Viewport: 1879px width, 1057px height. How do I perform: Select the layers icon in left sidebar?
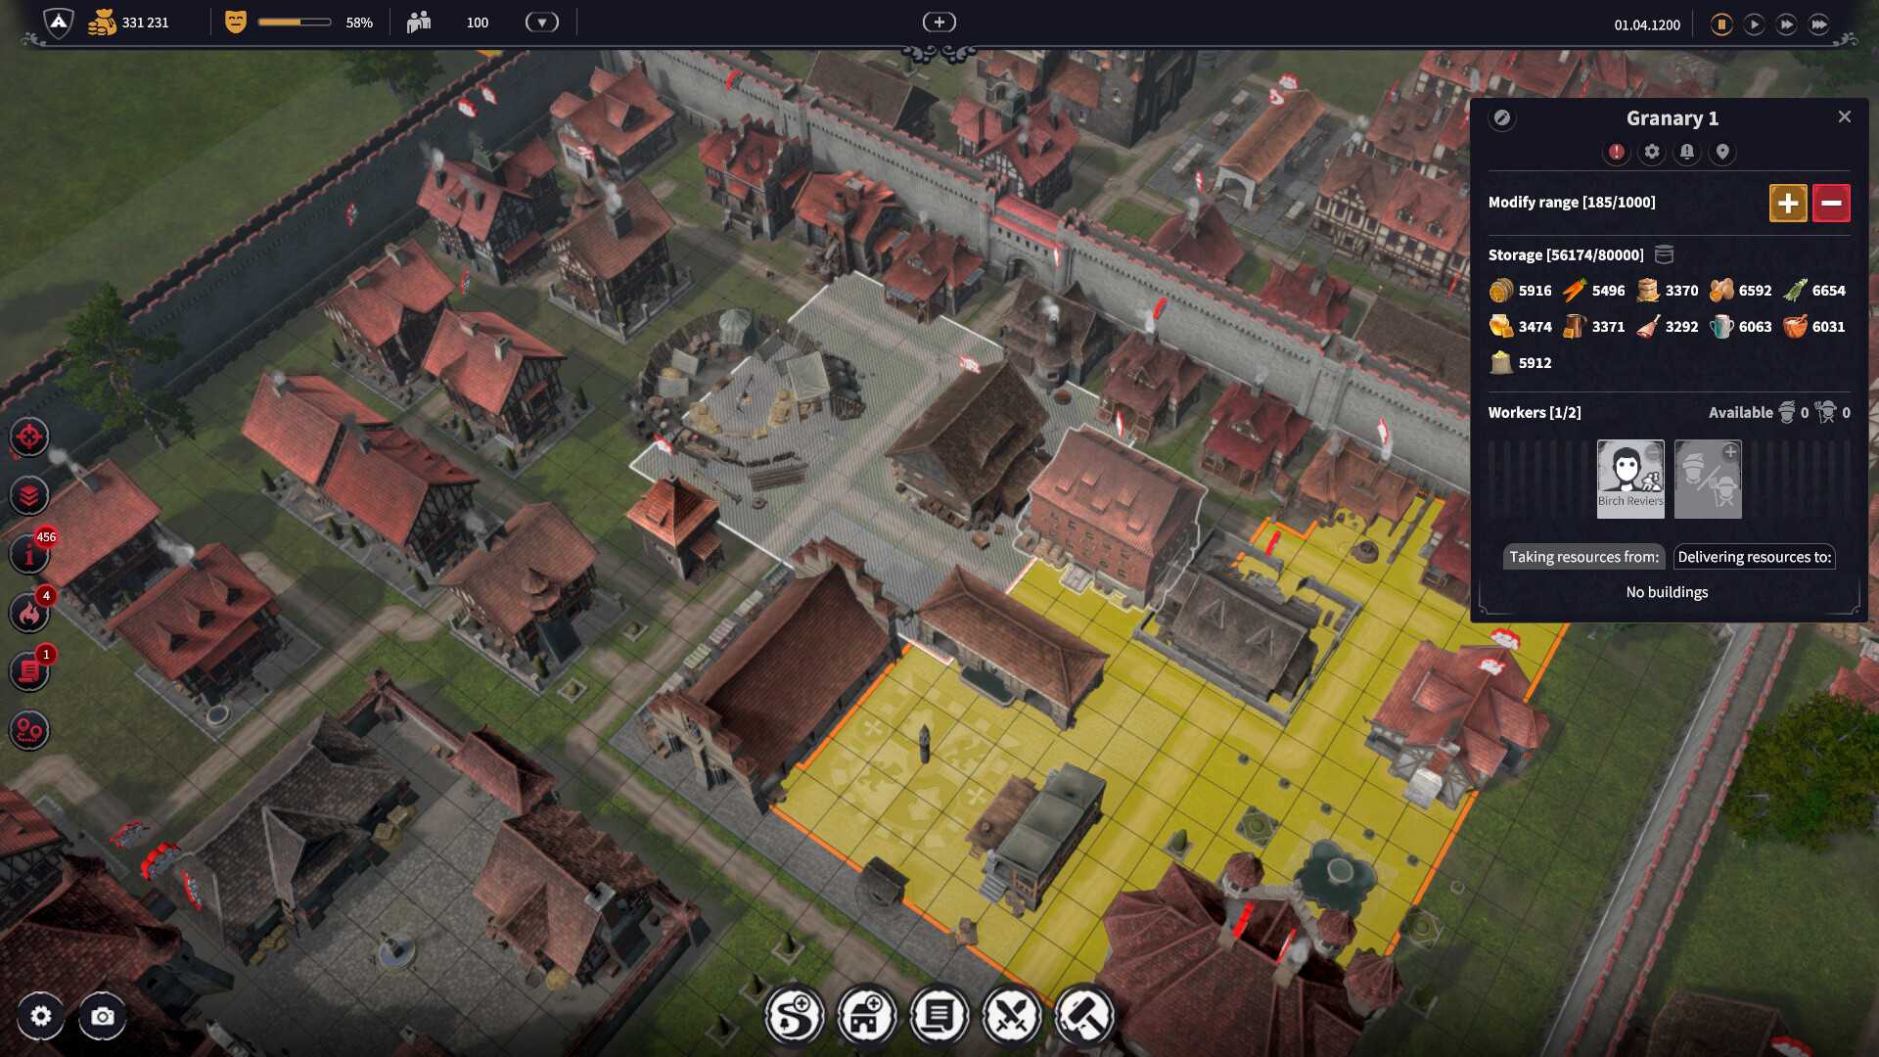[29, 496]
